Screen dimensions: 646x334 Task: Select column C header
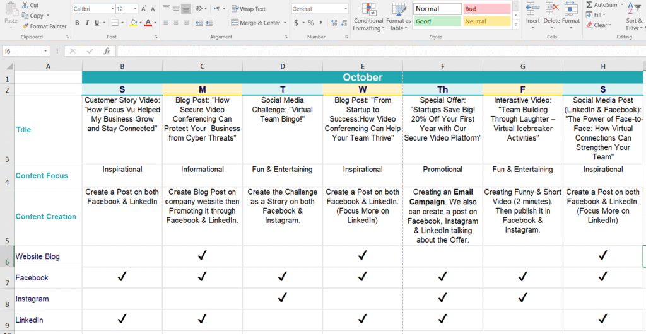click(203, 66)
